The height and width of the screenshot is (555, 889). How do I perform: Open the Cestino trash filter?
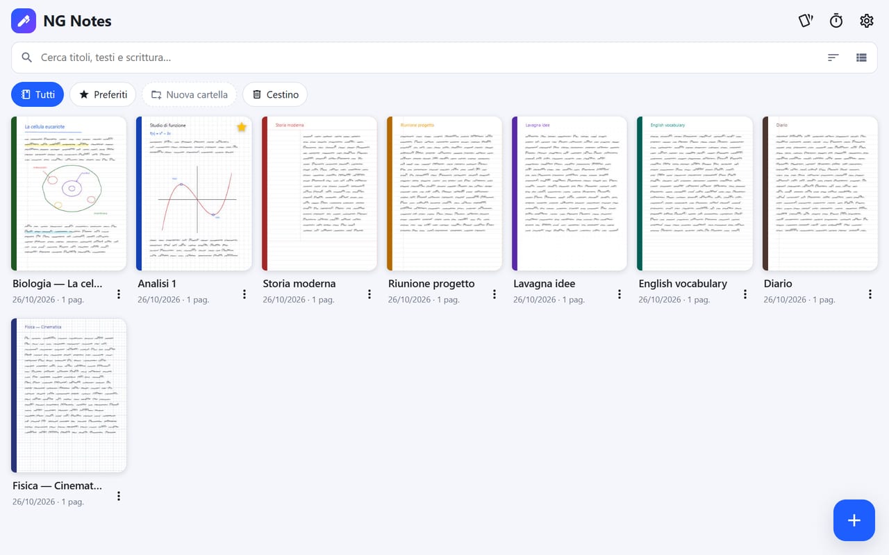[275, 94]
